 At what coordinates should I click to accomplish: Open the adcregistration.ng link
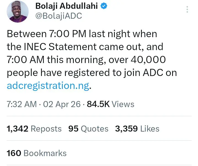tap(48, 86)
